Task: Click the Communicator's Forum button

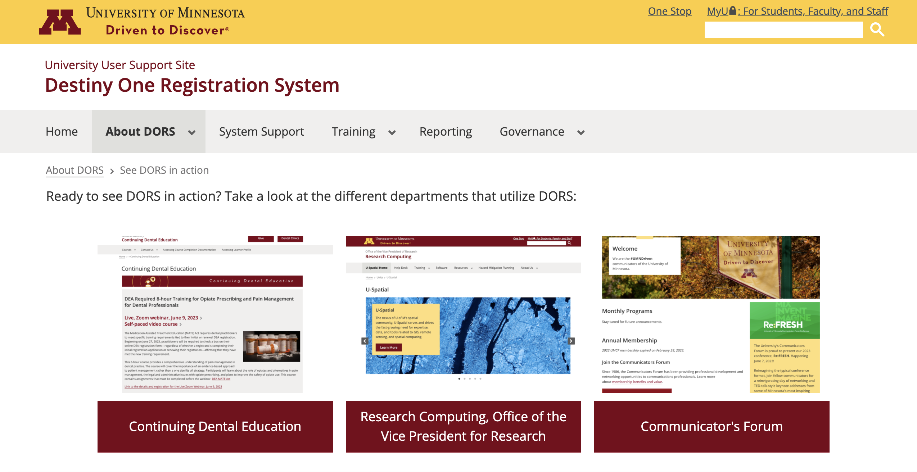Action: (x=712, y=426)
